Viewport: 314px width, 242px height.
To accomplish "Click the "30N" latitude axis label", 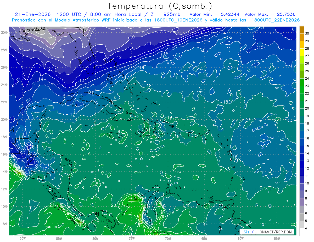I will (4, 33).
